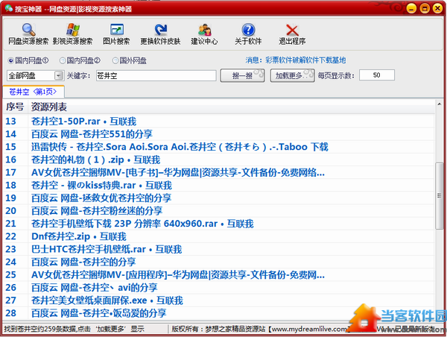The width and height of the screenshot is (447, 337).
Task: Click the 加载更多 button
Action: point(292,75)
